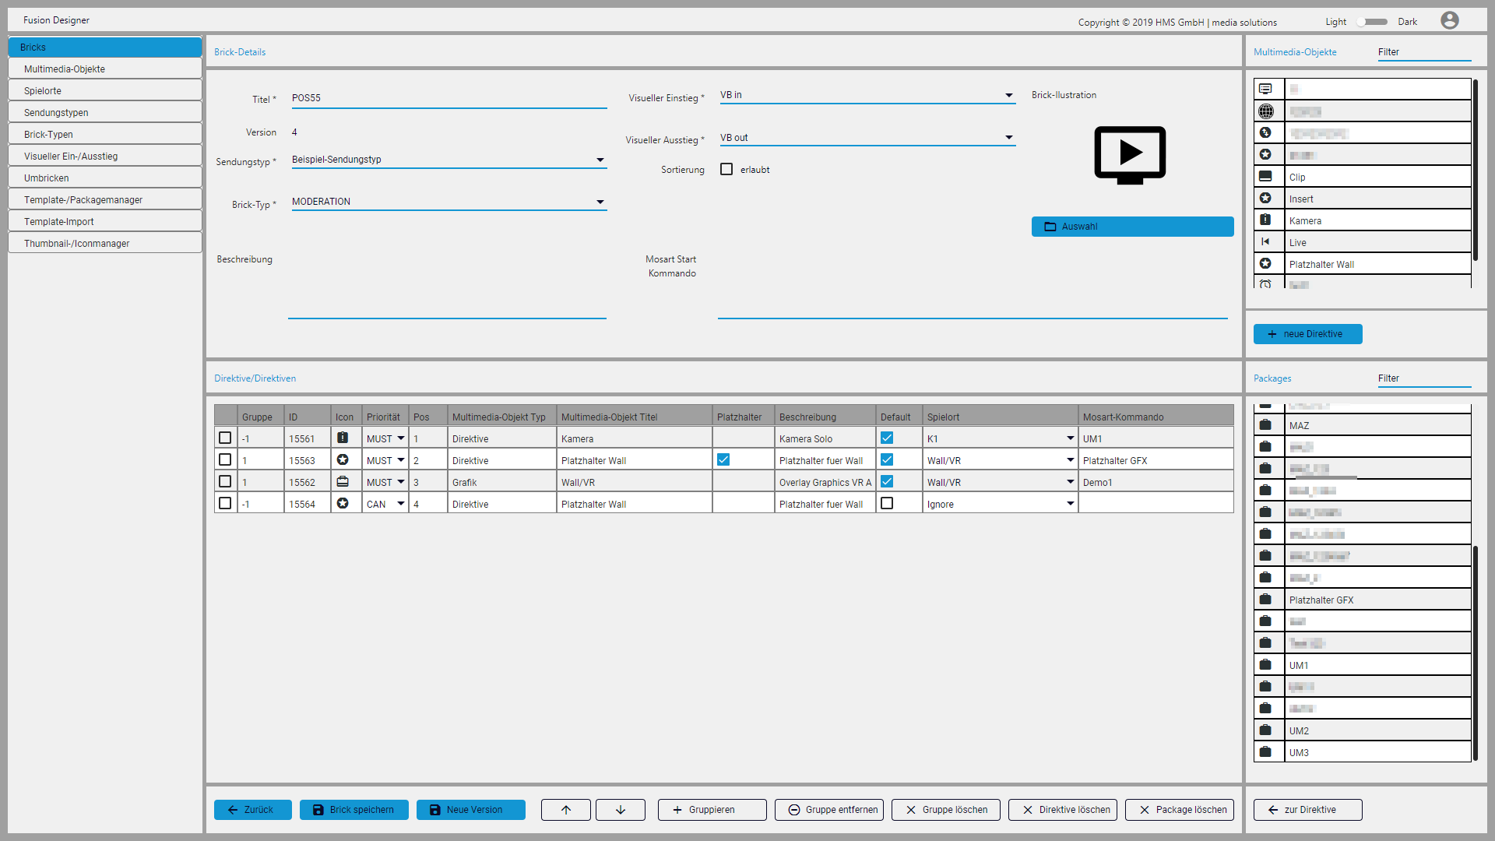Image resolution: width=1495 pixels, height=841 pixels.
Task: Click the Kamera multimedia object icon
Action: [x=1265, y=220]
